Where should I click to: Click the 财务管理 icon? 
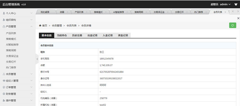click(4, 94)
